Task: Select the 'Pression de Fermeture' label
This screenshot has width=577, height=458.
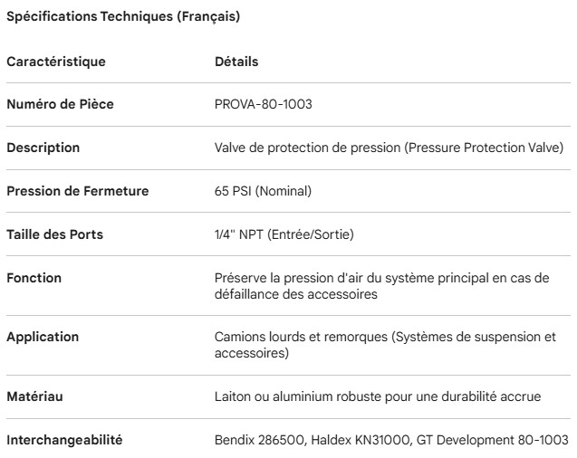Action: point(77,191)
